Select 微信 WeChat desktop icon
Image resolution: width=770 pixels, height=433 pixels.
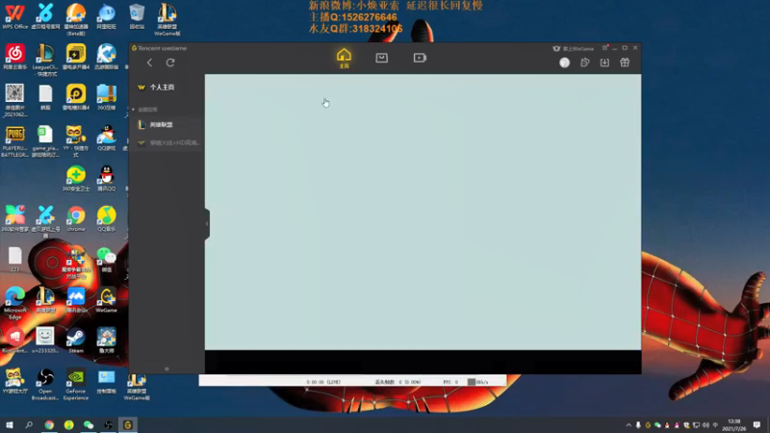(106, 259)
